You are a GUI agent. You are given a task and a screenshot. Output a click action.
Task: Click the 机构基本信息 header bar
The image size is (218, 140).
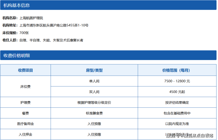(x=108, y=5)
